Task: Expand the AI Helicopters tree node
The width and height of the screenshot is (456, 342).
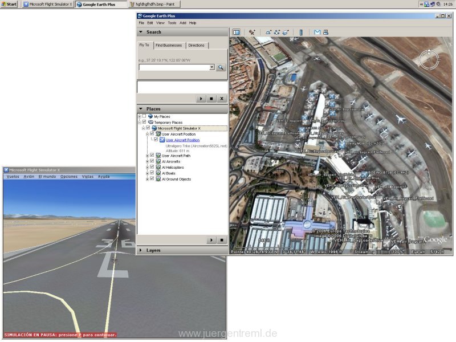Action: click(x=147, y=168)
